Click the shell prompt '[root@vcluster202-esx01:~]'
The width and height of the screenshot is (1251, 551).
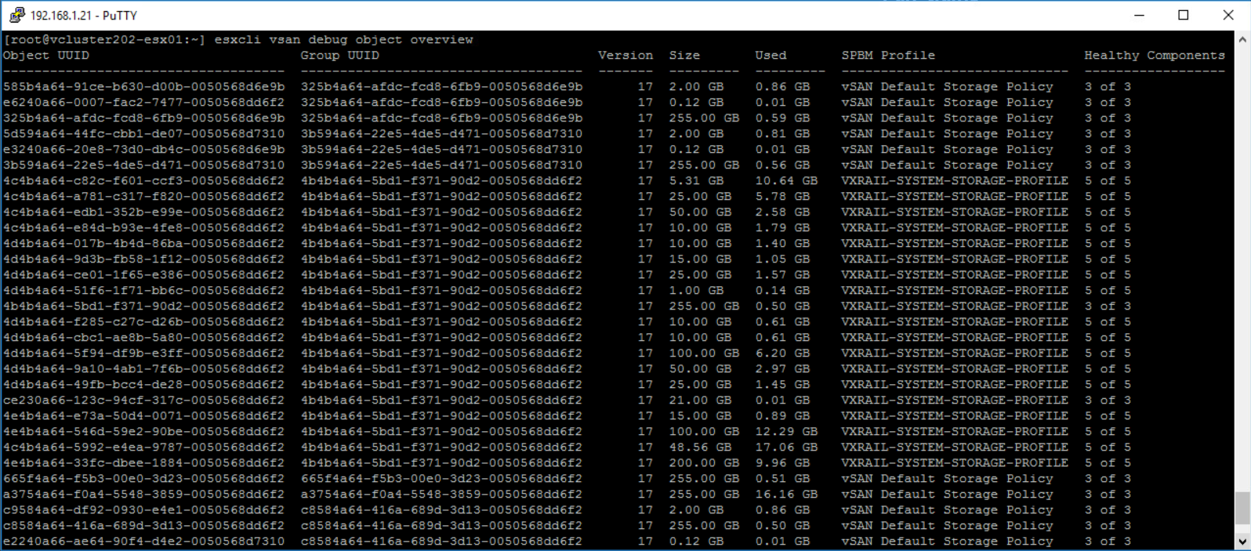click(104, 40)
